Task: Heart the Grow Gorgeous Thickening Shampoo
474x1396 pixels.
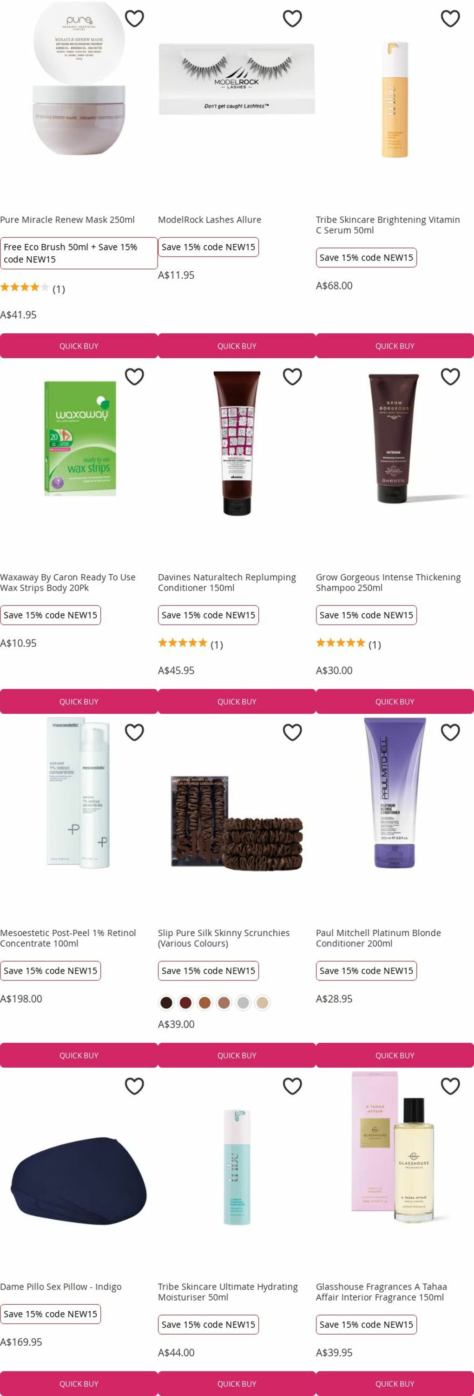Action: pyautogui.click(x=450, y=376)
